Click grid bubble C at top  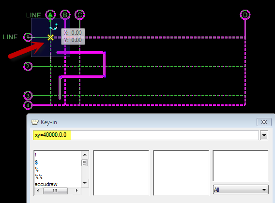pyautogui.click(x=80, y=15)
